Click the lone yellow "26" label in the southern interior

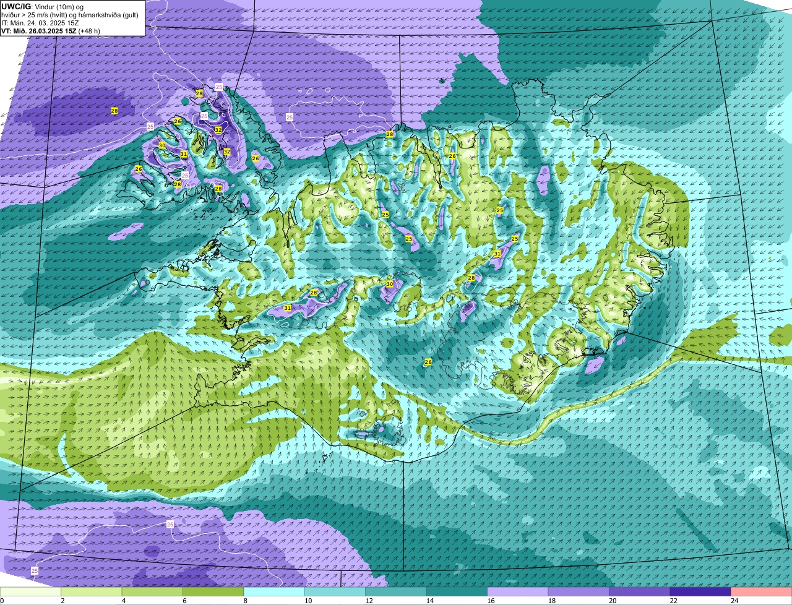point(428,361)
